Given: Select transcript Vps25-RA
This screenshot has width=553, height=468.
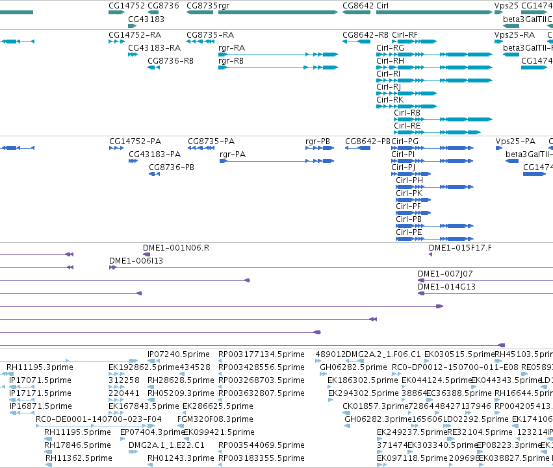Looking at the screenshot, I should coord(498,42).
